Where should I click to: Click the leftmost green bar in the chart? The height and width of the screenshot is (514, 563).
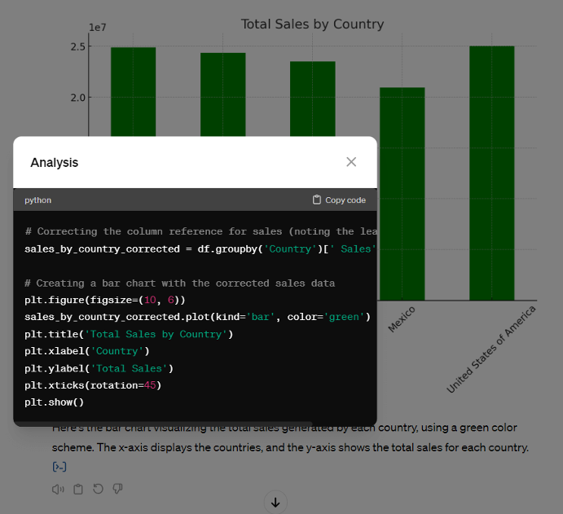[134, 91]
